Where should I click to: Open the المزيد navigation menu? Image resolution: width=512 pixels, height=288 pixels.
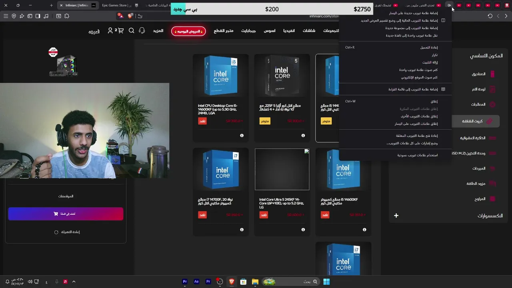pos(158,31)
